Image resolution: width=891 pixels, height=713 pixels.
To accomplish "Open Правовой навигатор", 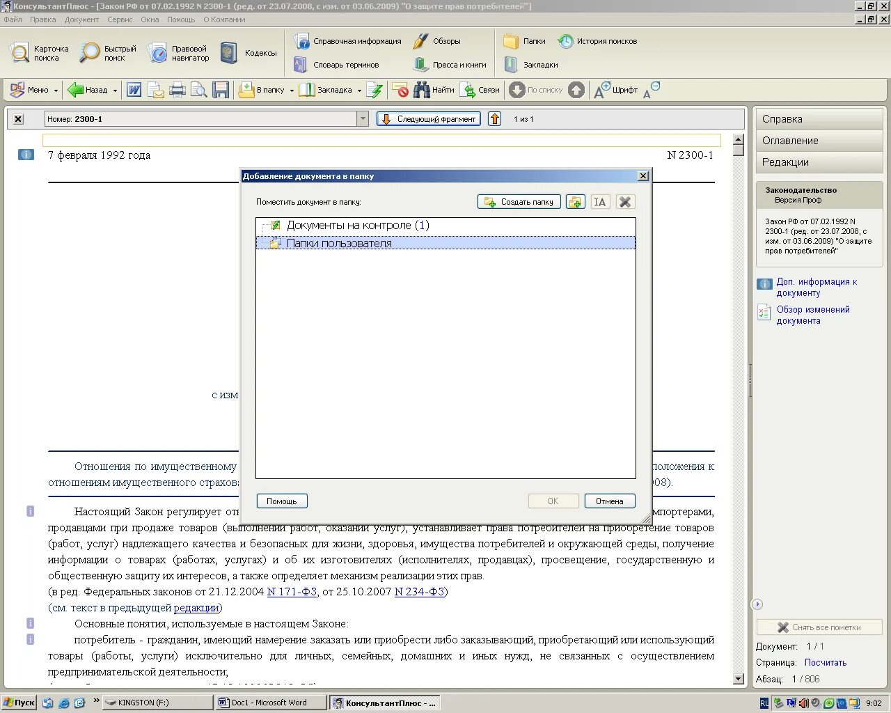I will [179, 53].
